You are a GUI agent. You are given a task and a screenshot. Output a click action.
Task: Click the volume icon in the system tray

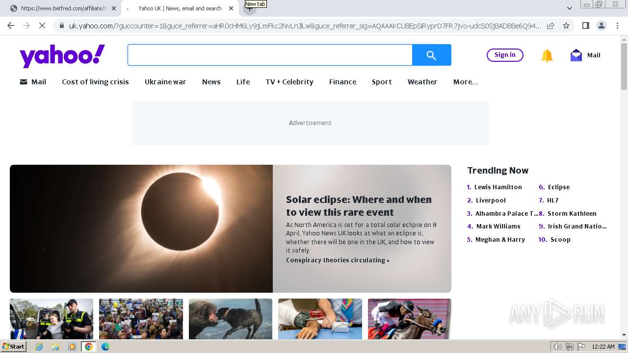pos(557,347)
